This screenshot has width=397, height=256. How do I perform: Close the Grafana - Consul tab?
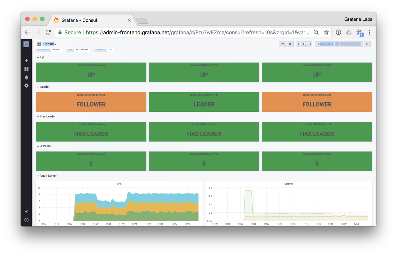(x=129, y=20)
